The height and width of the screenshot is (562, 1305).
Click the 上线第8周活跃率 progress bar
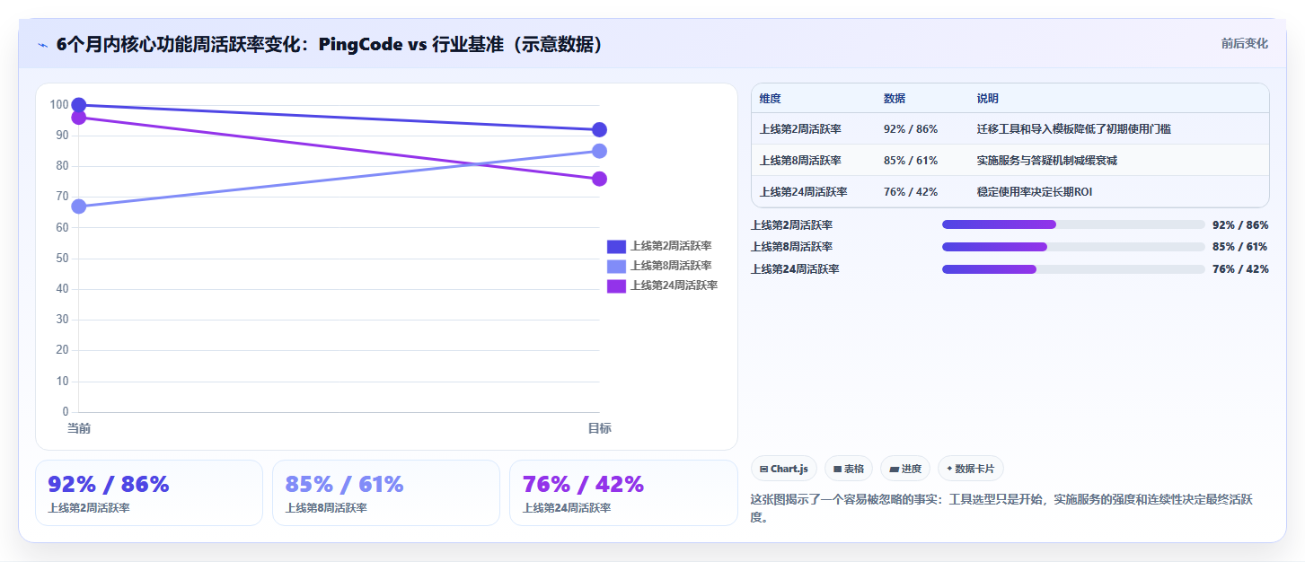click(x=1073, y=247)
